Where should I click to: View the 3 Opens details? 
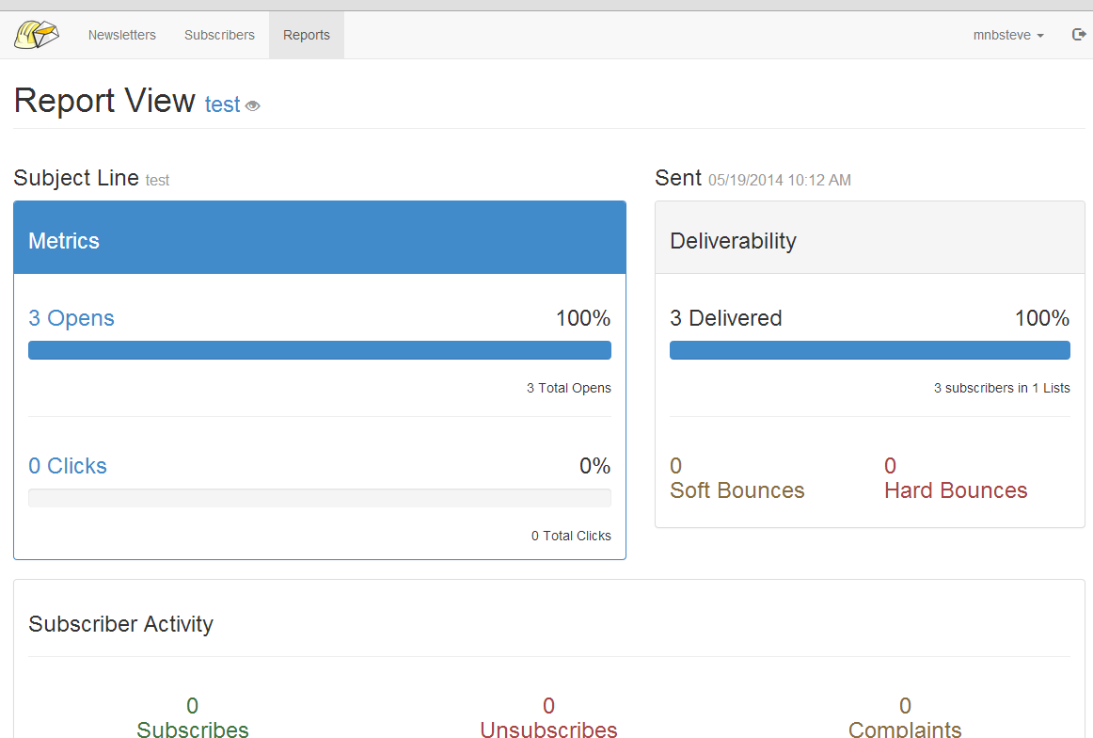[x=71, y=318]
